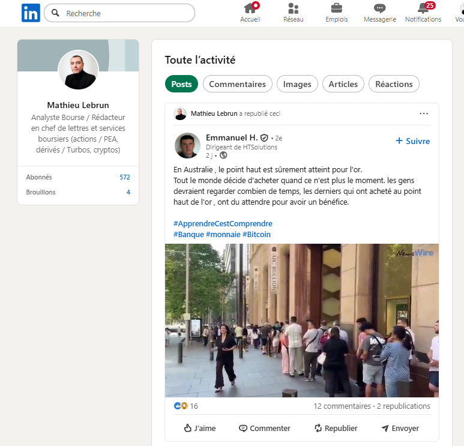Select the Réactions filter tab
464x446 pixels.
click(394, 84)
